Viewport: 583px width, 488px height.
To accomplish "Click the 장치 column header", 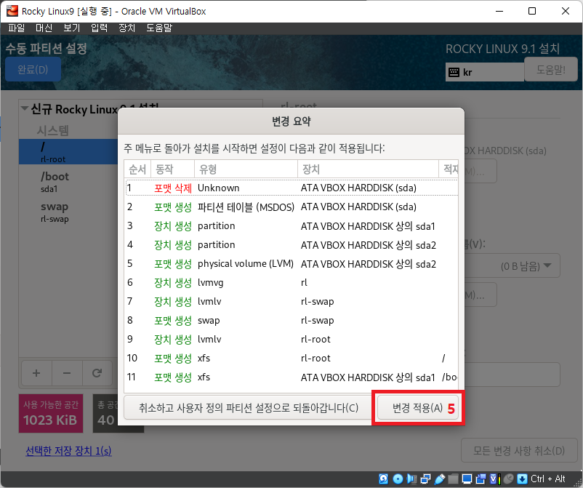I will [368, 169].
